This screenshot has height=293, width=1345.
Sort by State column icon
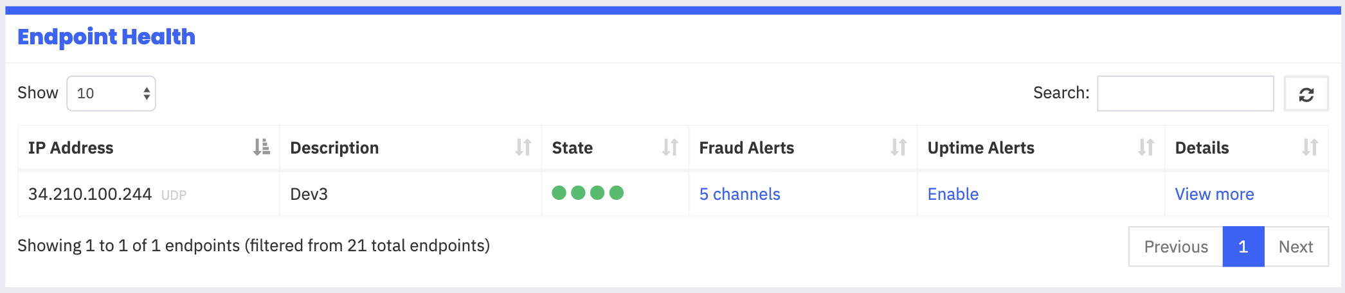[670, 147]
